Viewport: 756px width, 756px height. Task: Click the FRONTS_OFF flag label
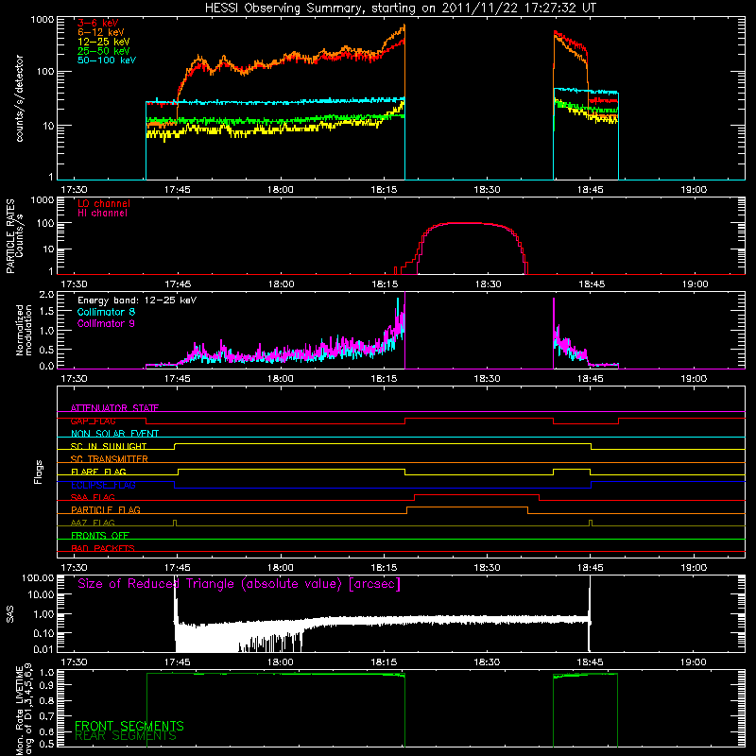pos(100,535)
